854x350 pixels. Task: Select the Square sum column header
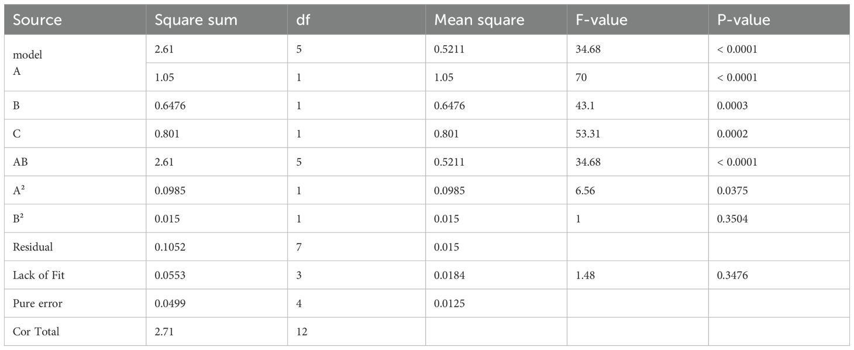[x=195, y=20]
